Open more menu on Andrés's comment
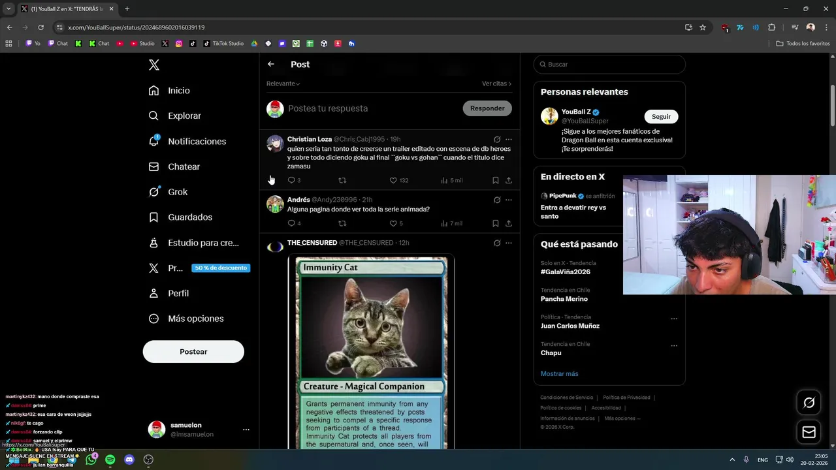Screen dimensions: 836x470 coord(509,200)
